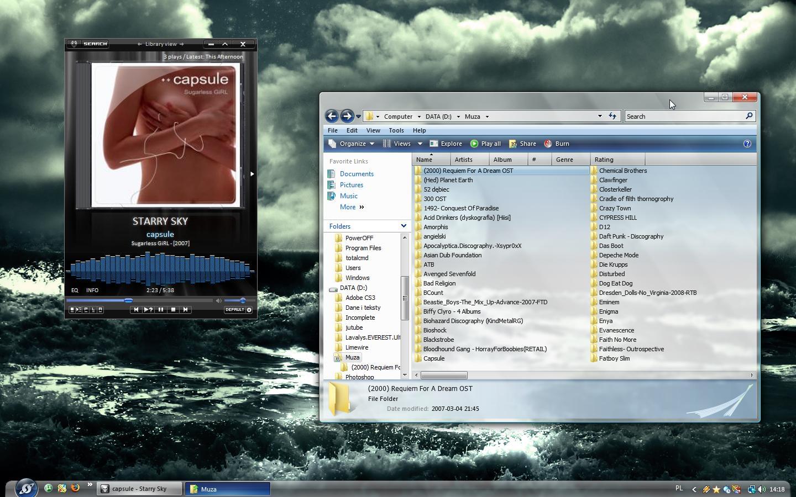This screenshot has height=497, width=796.
Task: Toggle the EQ panel in player
Action: coord(75,290)
